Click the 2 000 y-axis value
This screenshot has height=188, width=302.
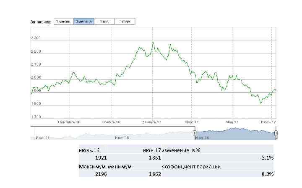click(36, 77)
